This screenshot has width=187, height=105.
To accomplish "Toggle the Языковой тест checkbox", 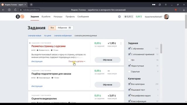I will [129, 90].
